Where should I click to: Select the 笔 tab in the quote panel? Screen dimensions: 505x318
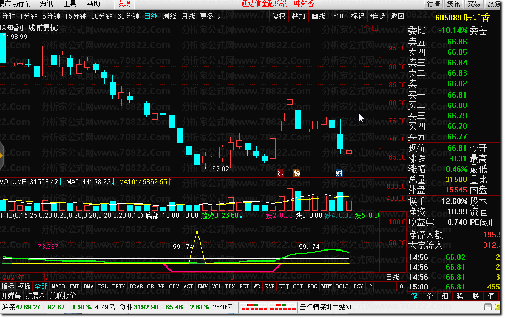point(414,296)
